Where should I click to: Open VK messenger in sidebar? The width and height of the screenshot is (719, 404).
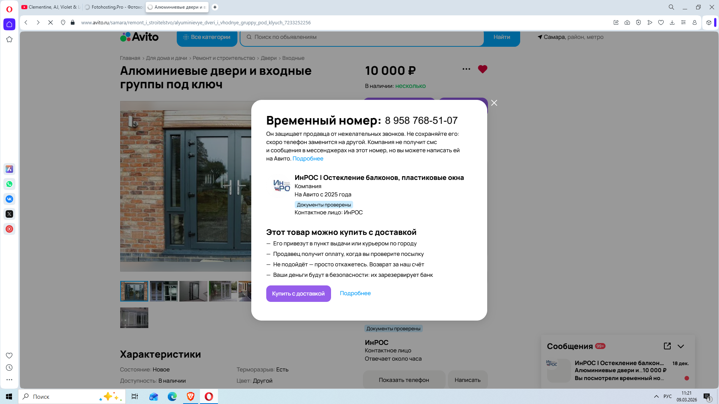coord(9,199)
